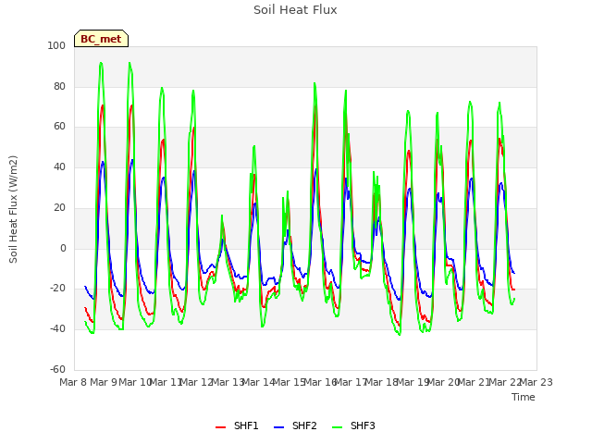Click the Soil Heat Flux chart title
Screen dimensions: 592x444
(x=295, y=10)
